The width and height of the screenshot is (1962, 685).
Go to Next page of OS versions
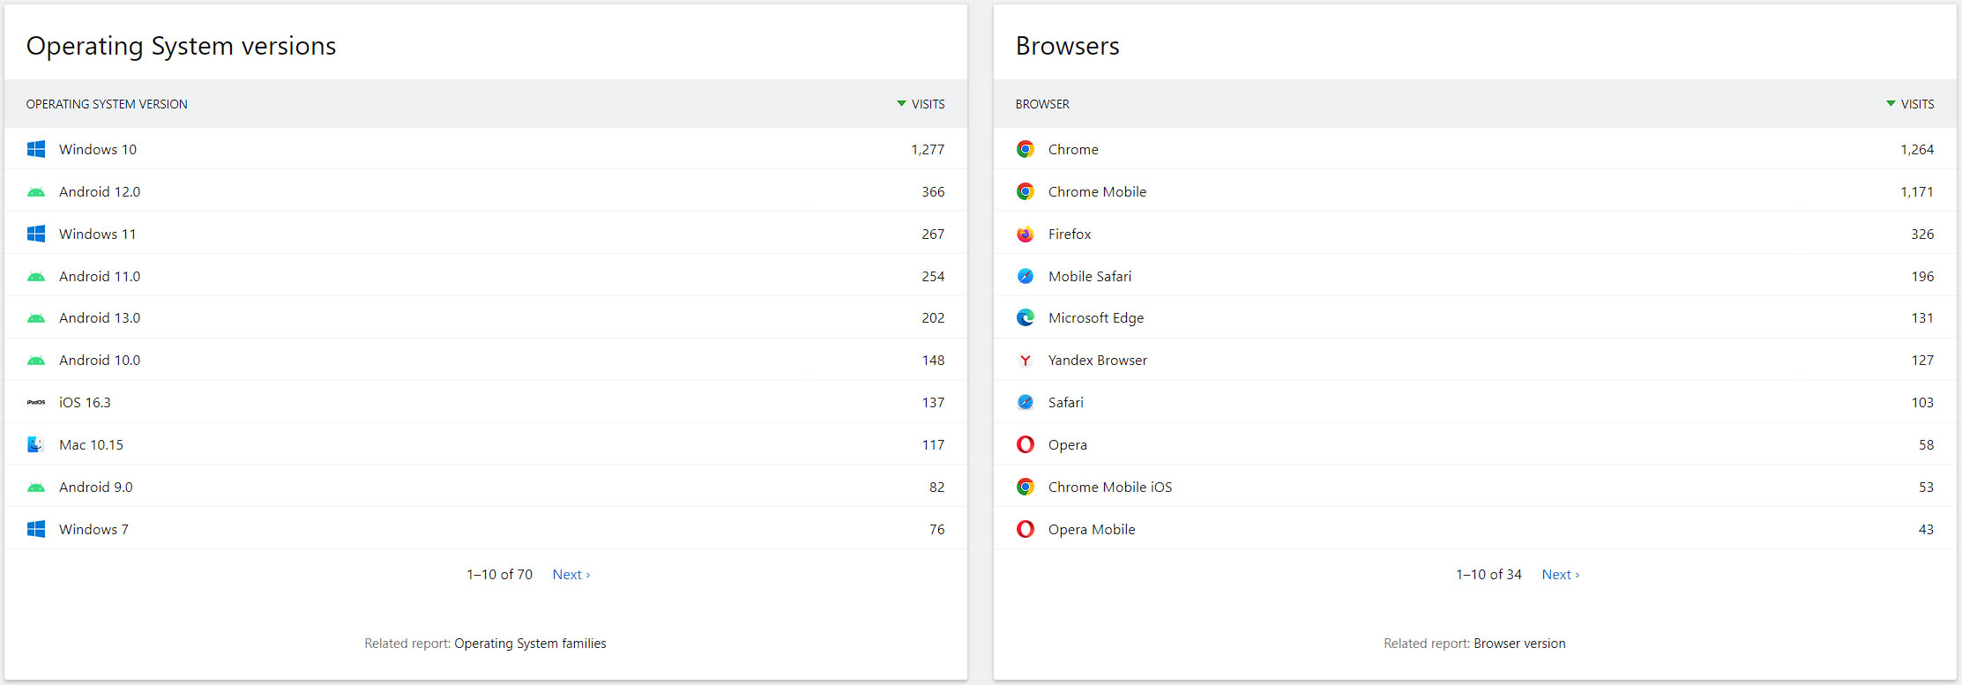tap(571, 575)
